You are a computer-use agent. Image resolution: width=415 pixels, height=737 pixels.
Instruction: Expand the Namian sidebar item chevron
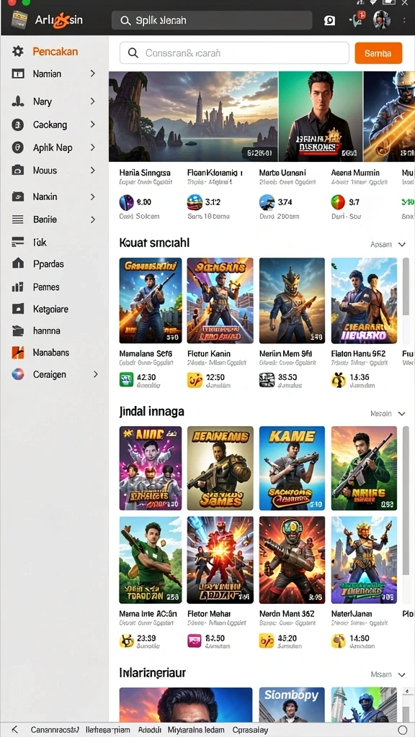(93, 73)
